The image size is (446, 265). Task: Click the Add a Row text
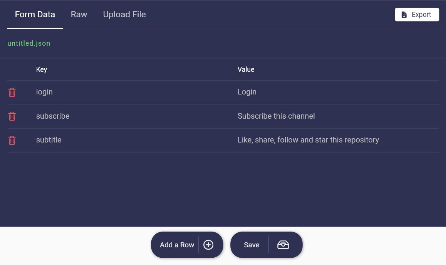[x=177, y=245]
